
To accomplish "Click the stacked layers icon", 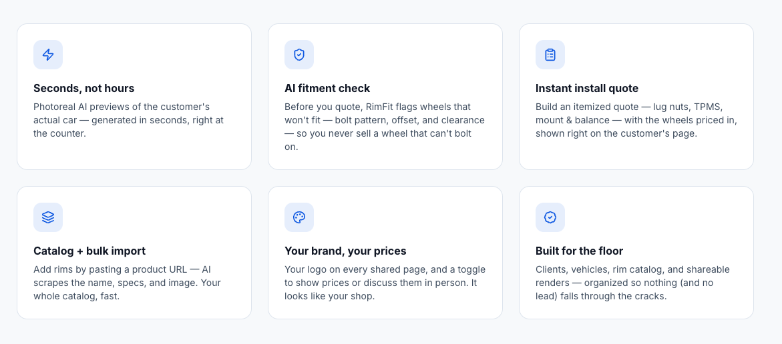I will (x=48, y=217).
